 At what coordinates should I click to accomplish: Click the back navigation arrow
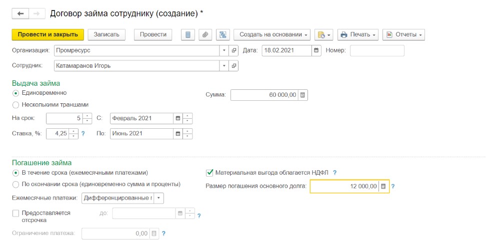[x=20, y=14]
